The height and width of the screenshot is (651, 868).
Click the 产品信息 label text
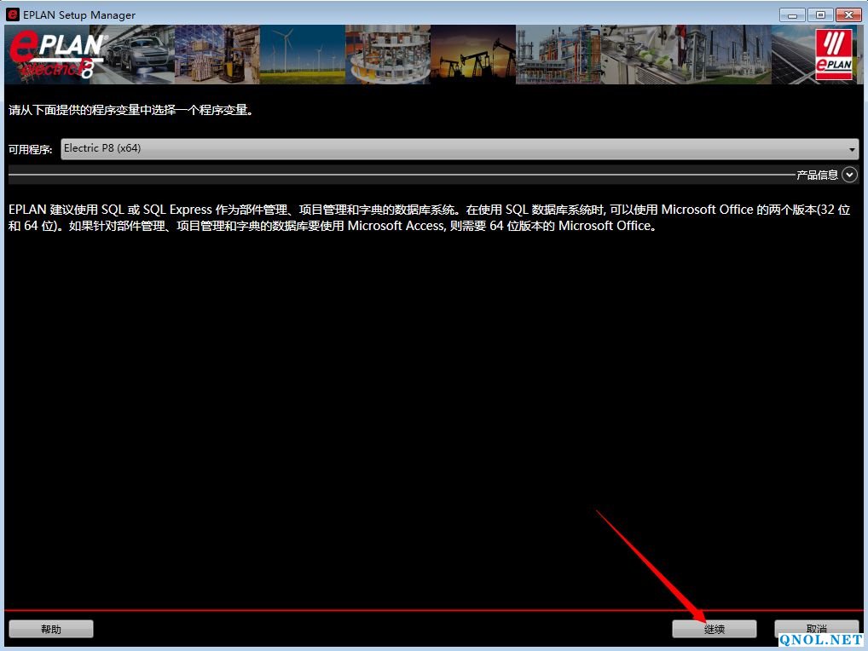(x=817, y=175)
